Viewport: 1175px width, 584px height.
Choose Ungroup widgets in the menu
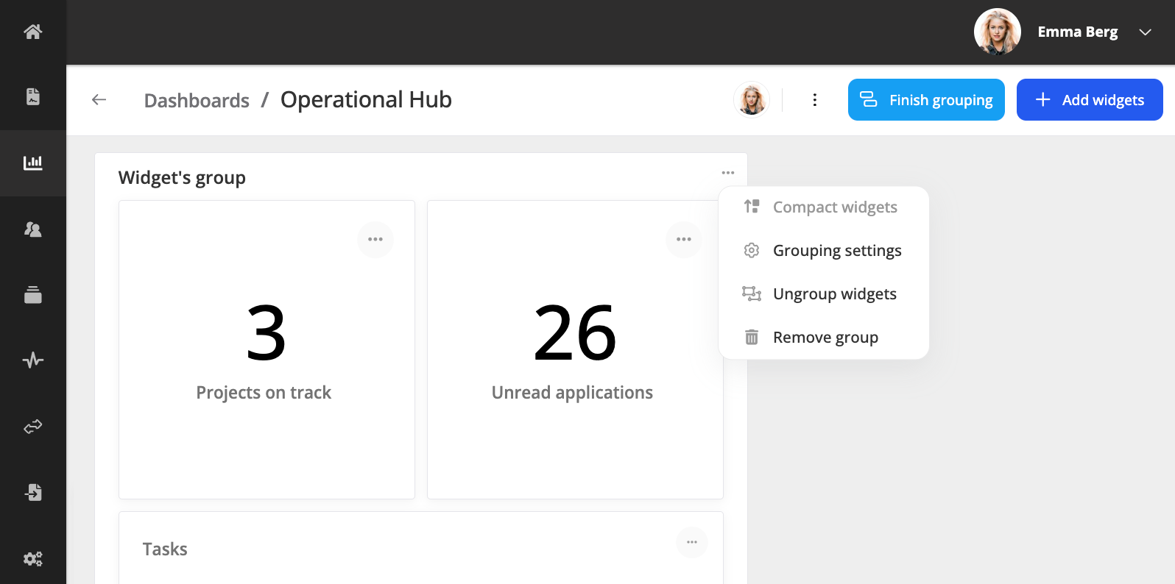pyautogui.click(x=834, y=294)
